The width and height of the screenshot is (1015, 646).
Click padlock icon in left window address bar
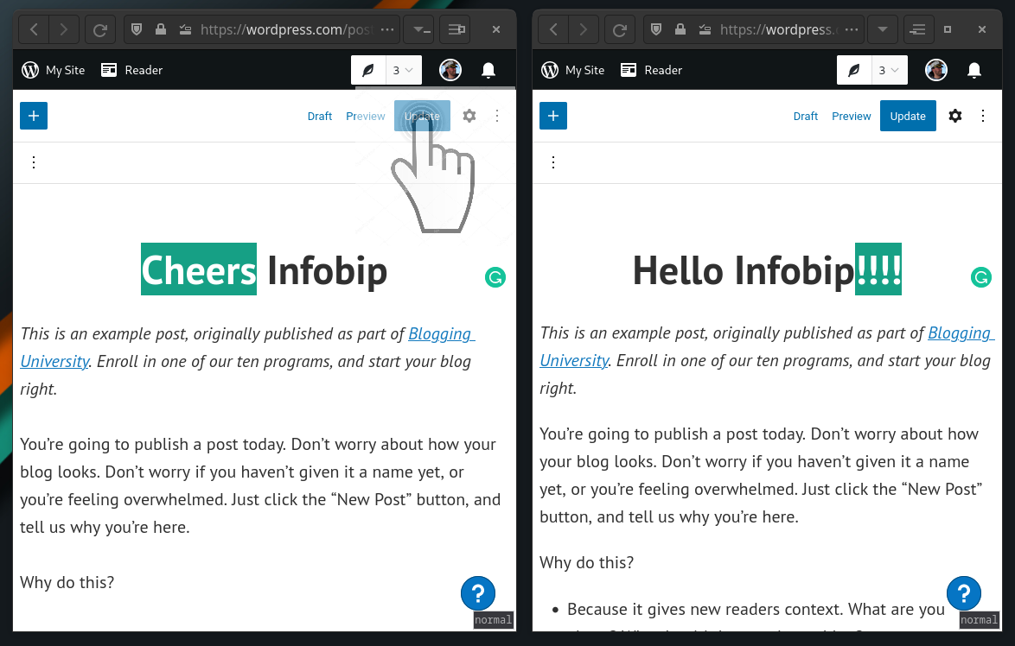click(161, 29)
